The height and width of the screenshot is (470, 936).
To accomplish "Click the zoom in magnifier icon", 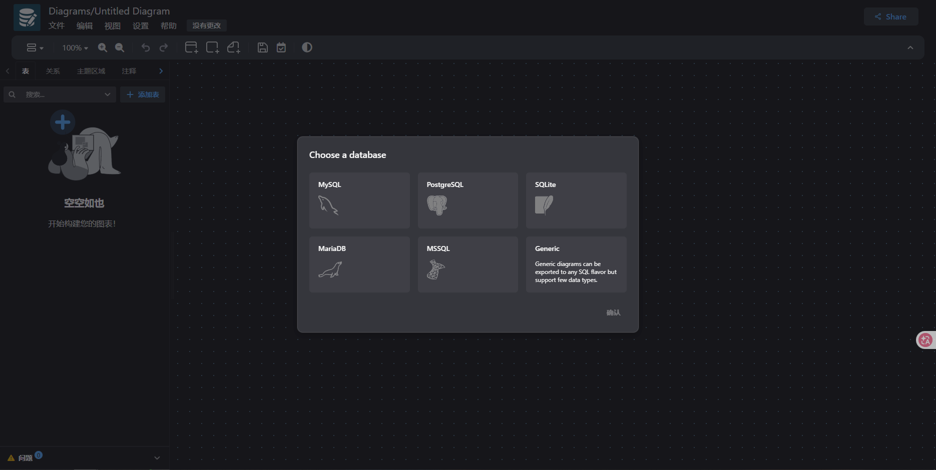I will point(103,47).
